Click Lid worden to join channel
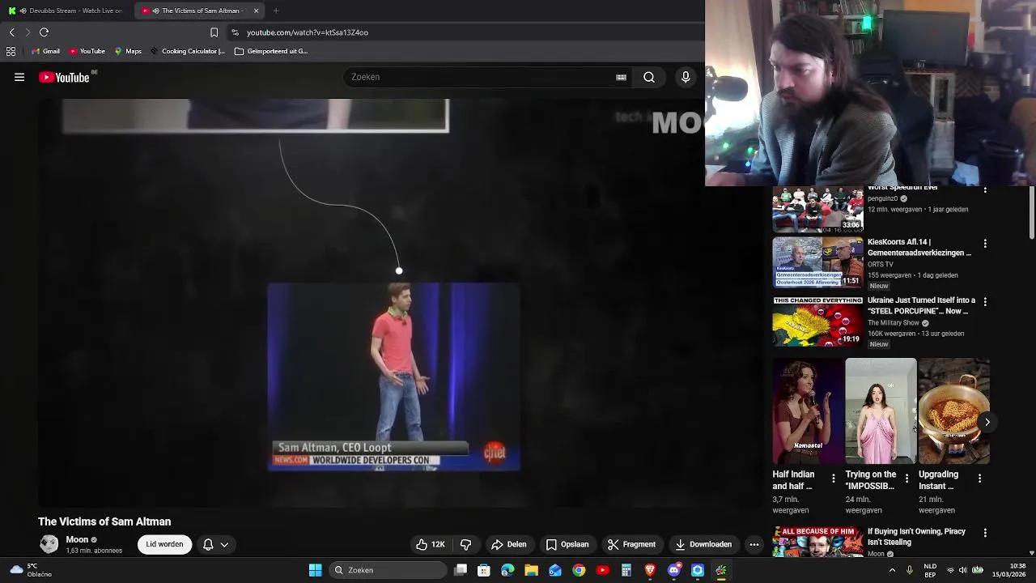1036x583 pixels. tap(164, 544)
